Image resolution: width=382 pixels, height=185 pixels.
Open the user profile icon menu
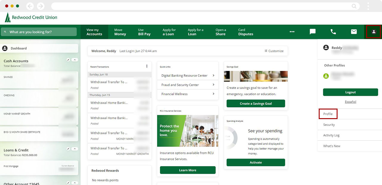[x=374, y=32]
